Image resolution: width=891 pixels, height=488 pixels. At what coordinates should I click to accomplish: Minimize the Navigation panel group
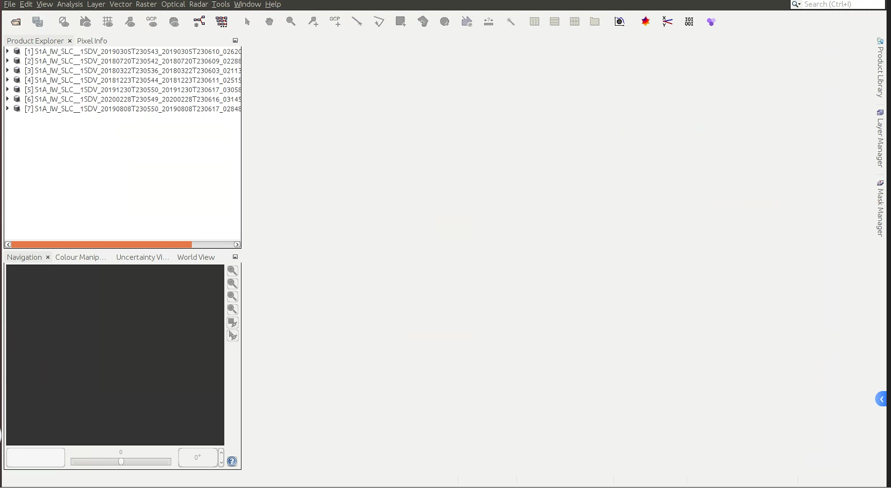(x=235, y=257)
